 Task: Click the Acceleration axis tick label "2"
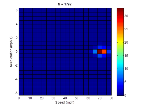coord(17,38)
